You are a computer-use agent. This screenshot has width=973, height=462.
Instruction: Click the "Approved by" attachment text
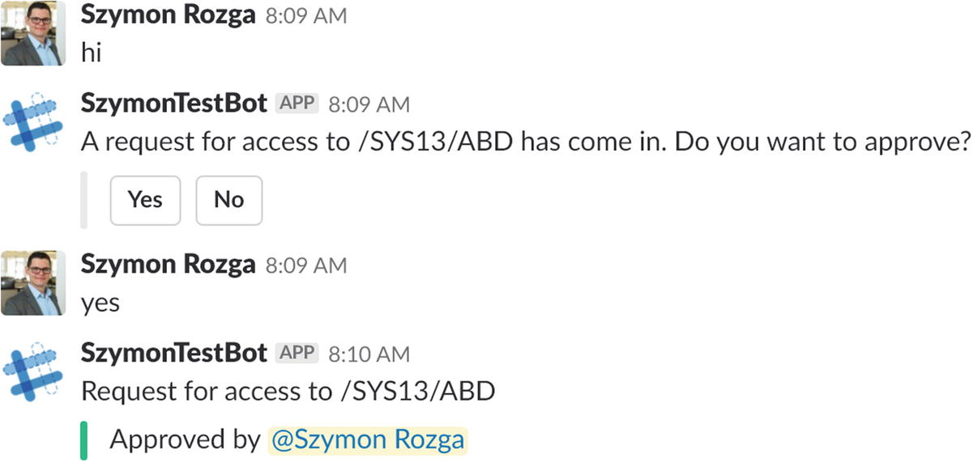point(186,439)
